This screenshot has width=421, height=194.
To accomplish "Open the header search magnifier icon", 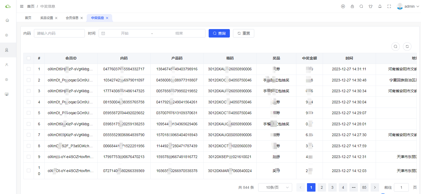I will pyautogui.click(x=361, y=6).
